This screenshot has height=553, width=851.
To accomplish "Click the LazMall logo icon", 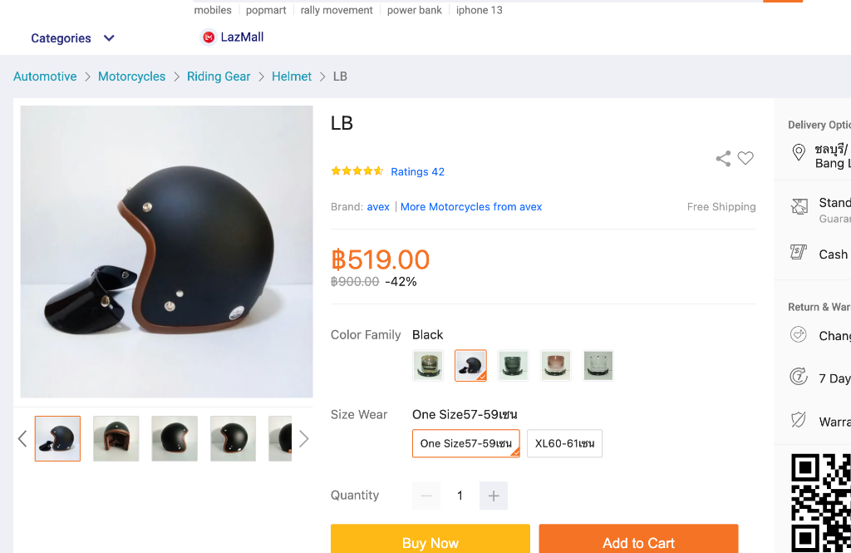I will [208, 37].
